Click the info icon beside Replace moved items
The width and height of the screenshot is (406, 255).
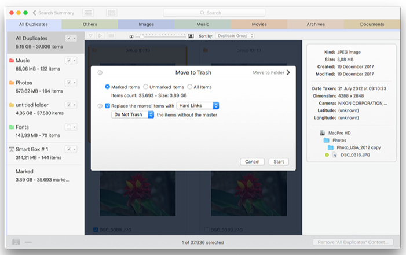tap(100, 106)
